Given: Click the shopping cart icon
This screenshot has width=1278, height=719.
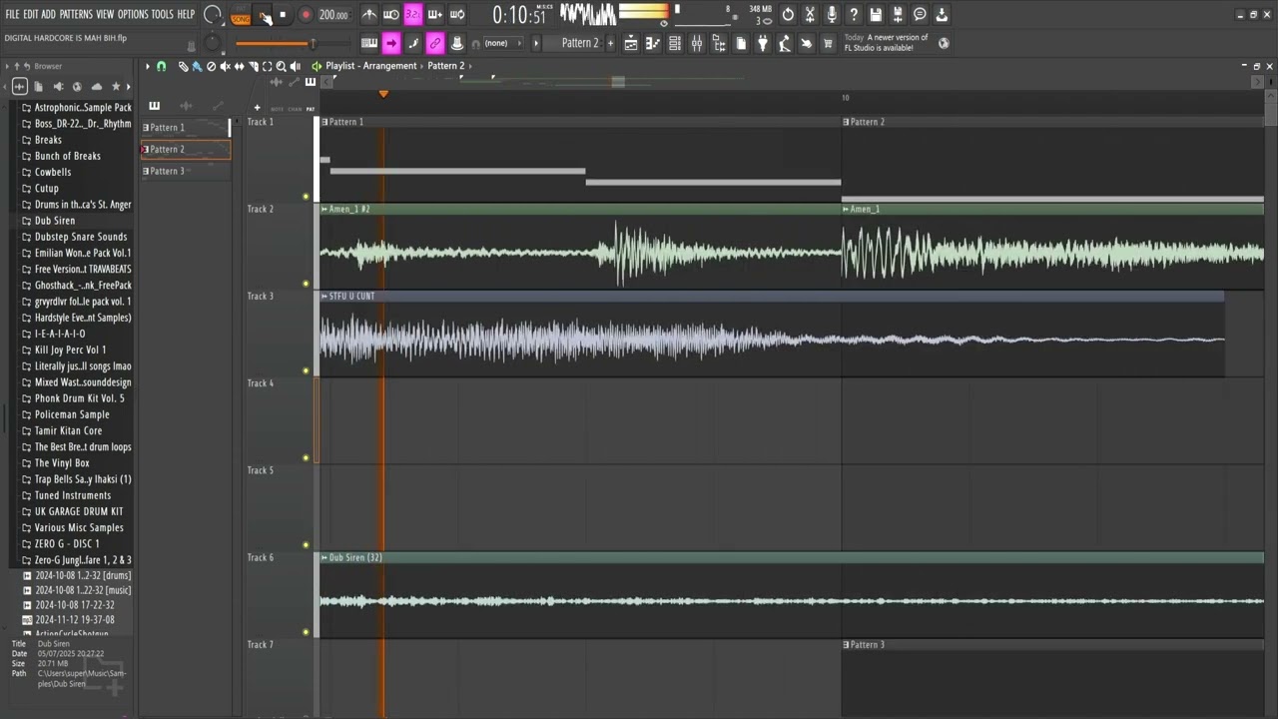Looking at the screenshot, I should (x=828, y=43).
